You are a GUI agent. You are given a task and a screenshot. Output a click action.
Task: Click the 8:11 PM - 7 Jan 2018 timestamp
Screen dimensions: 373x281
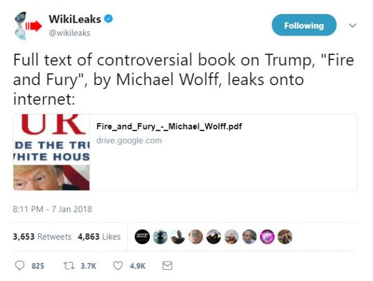pos(52,209)
